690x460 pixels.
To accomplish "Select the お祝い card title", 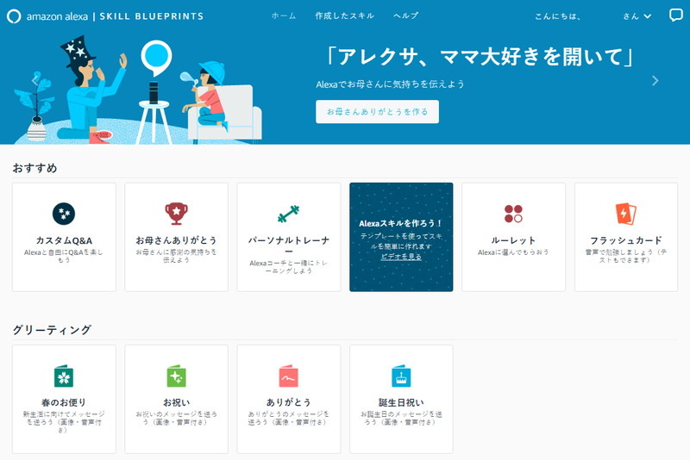I will click(176, 402).
